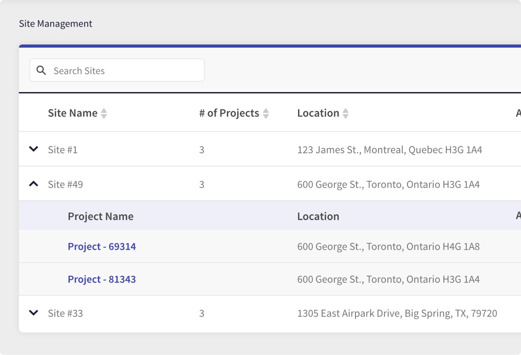This screenshot has width=521, height=355.
Task: Sort the table by Location
Action: pyautogui.click(x=346, y=113)
